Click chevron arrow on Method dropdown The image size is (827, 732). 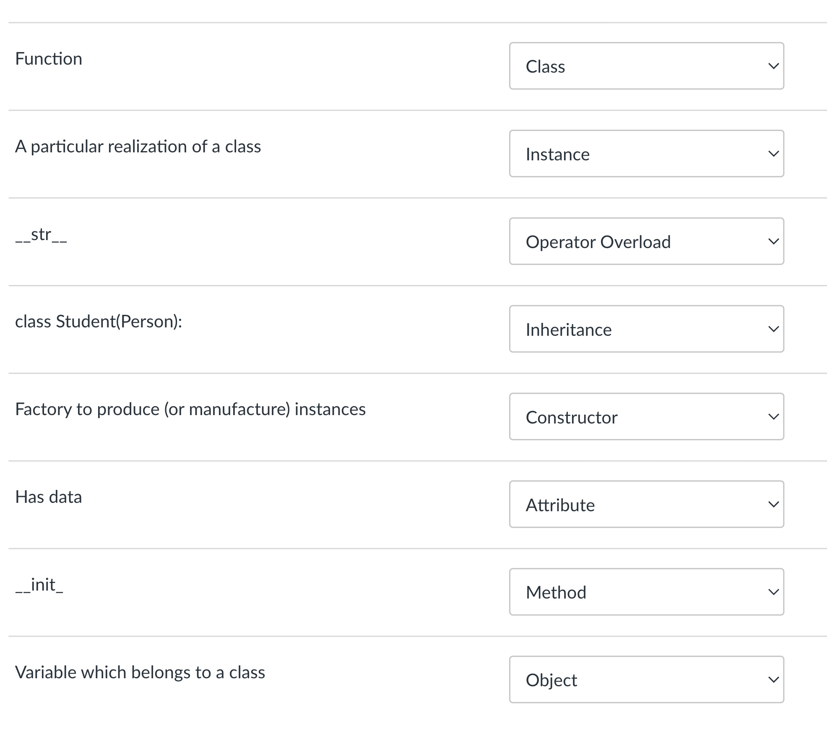pyautogui.click(x=773, y=593)
